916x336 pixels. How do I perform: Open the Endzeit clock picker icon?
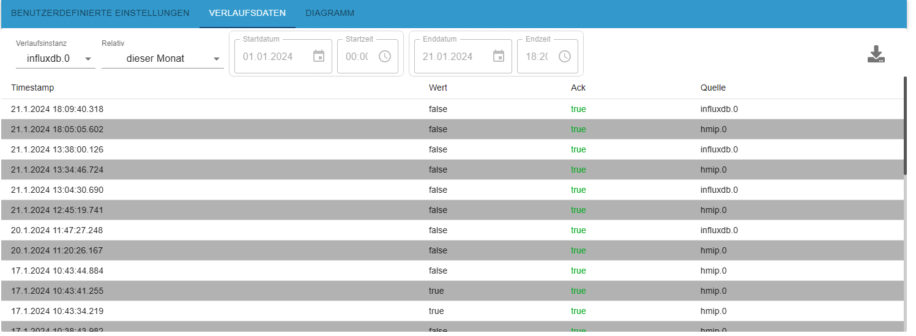[564, 56]
